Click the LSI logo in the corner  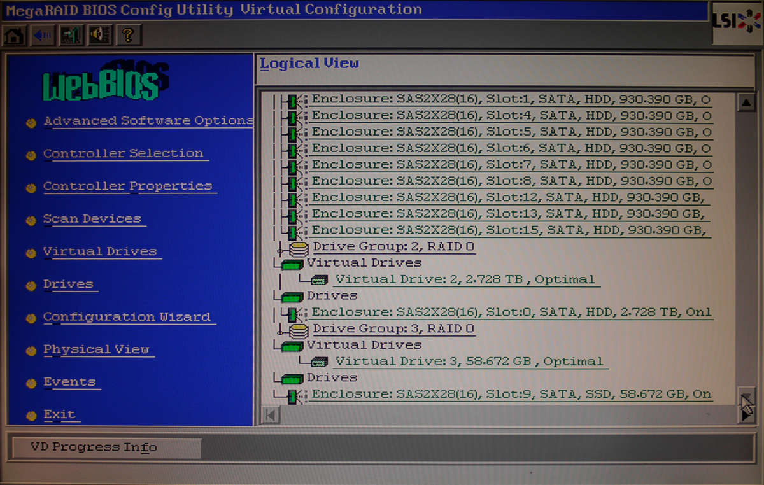(740, 19)
